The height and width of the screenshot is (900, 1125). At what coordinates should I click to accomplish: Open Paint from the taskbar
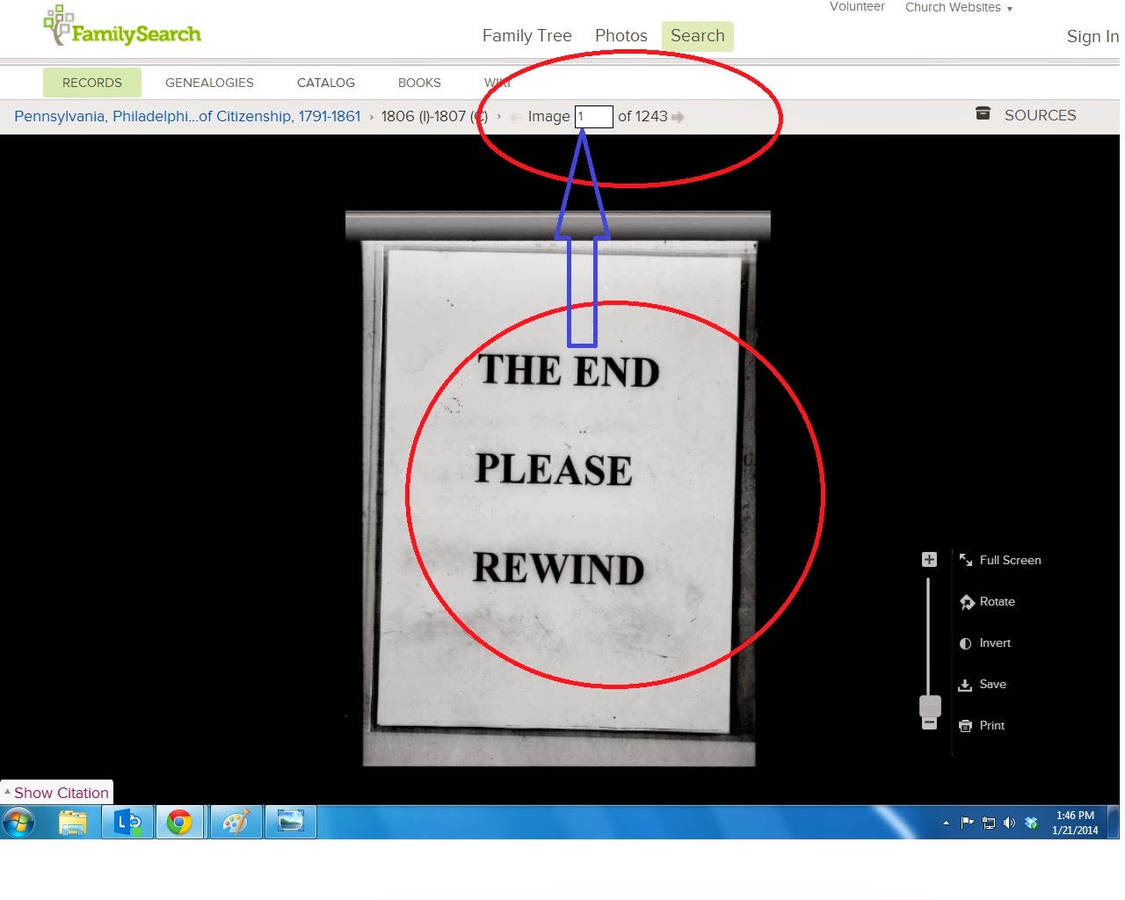[x=236, y=823]
